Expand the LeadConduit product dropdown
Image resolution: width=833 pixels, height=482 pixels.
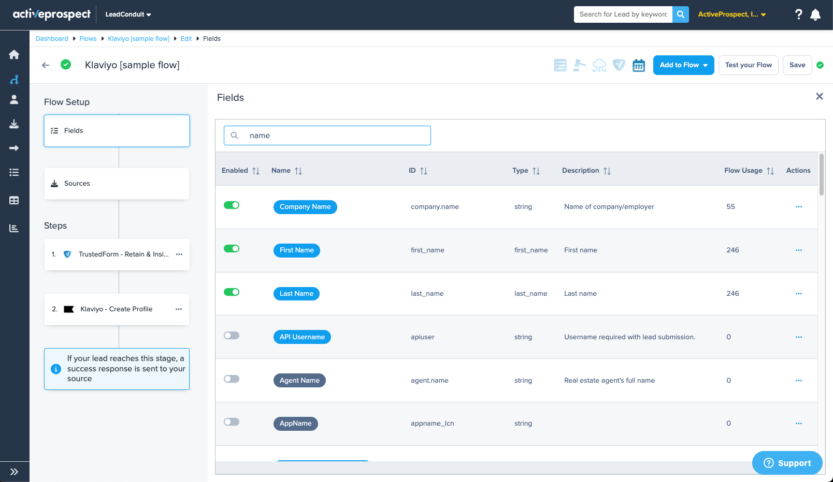[128, 14]
